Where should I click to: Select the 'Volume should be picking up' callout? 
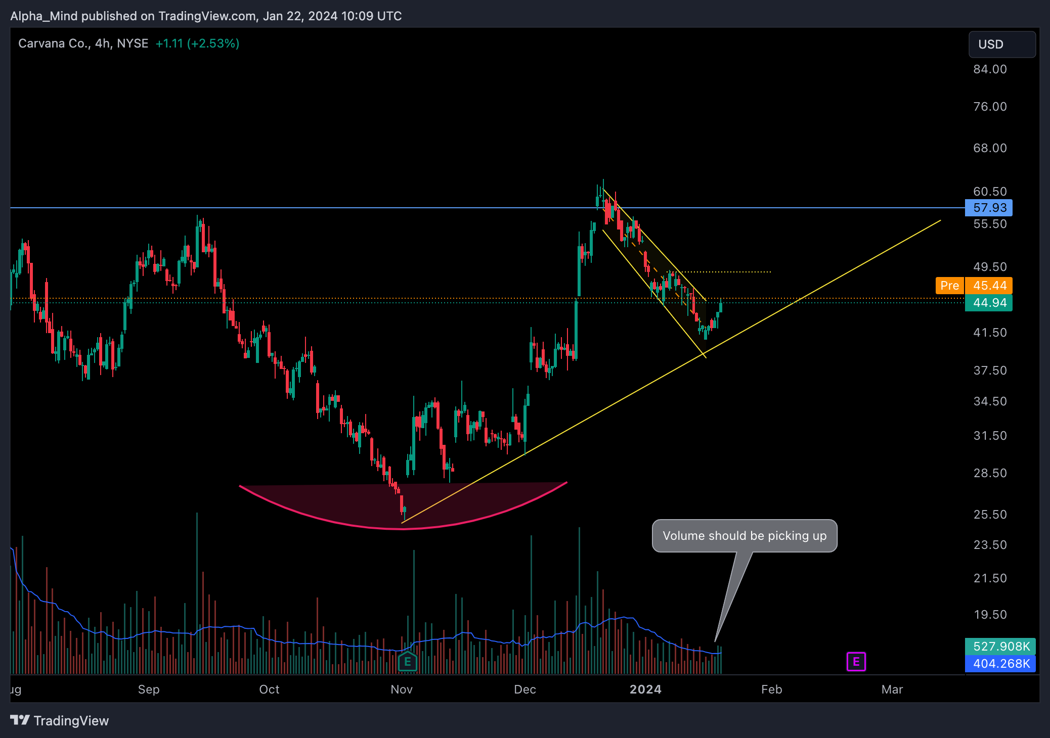[745, 536]
